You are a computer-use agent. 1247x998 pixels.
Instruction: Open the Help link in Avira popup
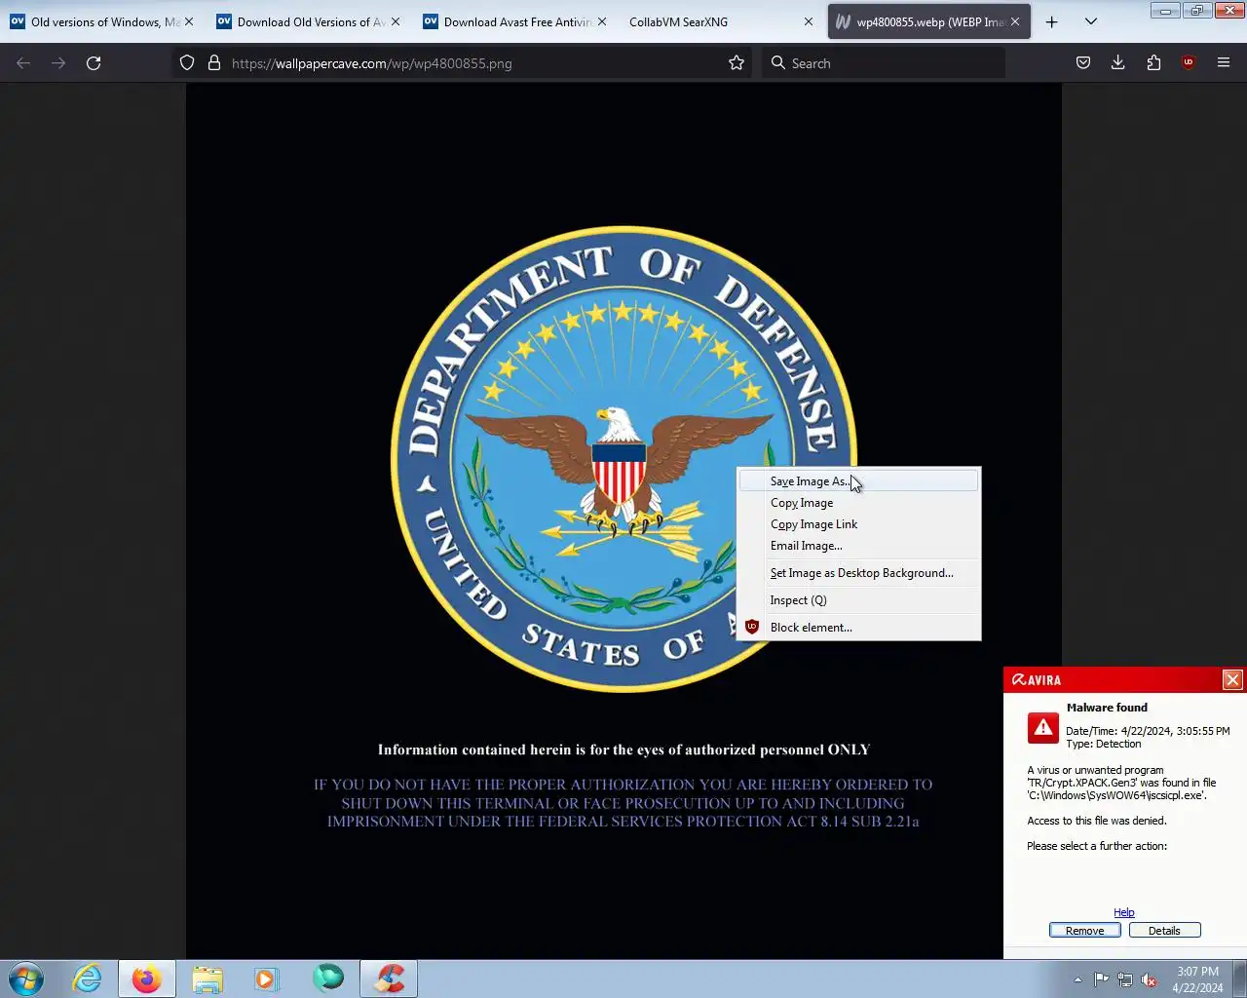(1124, 912)
